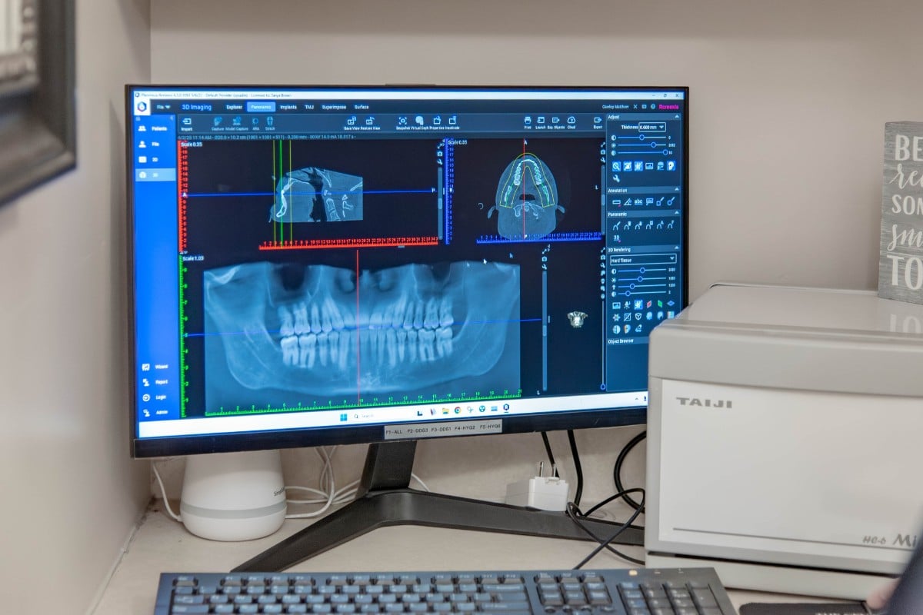Viewport: 923px width, 615px height.
Task: Switch to the Explorer tab
Action: pyautogui.click(x=234, y=107)
